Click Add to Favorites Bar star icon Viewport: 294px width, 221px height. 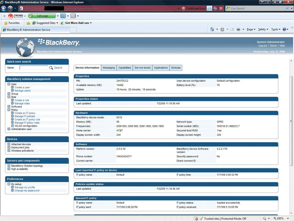pos(28,23)
